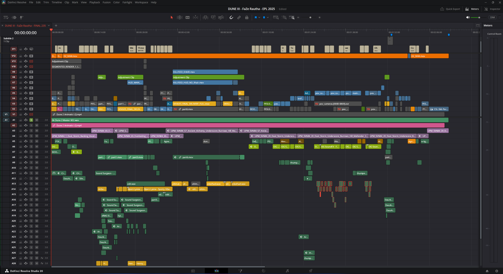This screenshot has width=503, height=274.
Task: Open the Meters panel button
Action: 472,9
